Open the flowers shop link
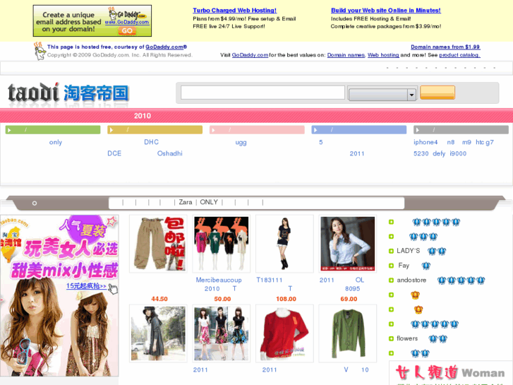The image size is (513, 385). tap(407, 338)
